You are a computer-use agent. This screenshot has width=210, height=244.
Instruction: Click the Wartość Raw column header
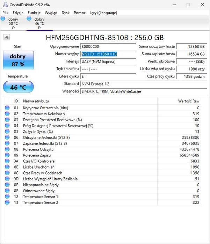[x=179, y=101]
